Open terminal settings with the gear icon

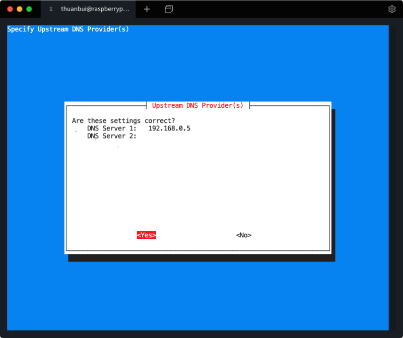click(x=392, y=9)
